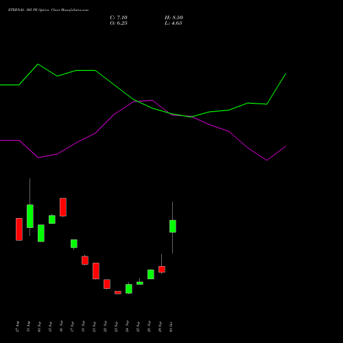The height and width of the screenshot is (343, 343).
Task: Select the green 01 Sep candlestick
Action: click(x=41, y=233)
